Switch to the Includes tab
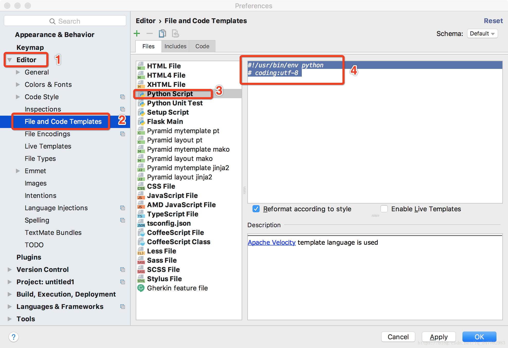 (175, 46)
